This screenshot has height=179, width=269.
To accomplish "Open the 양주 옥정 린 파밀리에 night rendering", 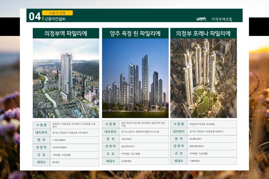I will [x=135, y=78].
